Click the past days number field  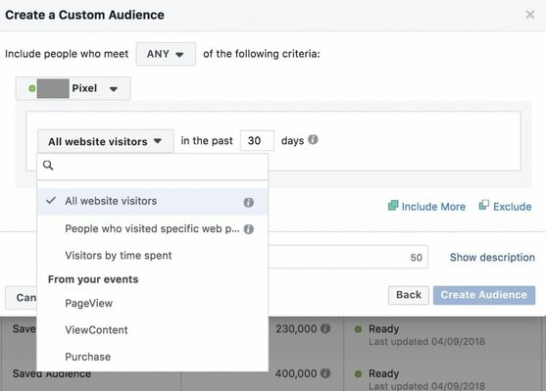pos(257,141)
